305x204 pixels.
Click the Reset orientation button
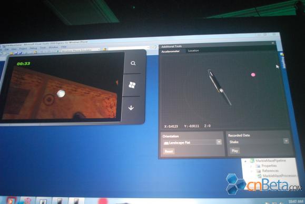click(169, 151)
